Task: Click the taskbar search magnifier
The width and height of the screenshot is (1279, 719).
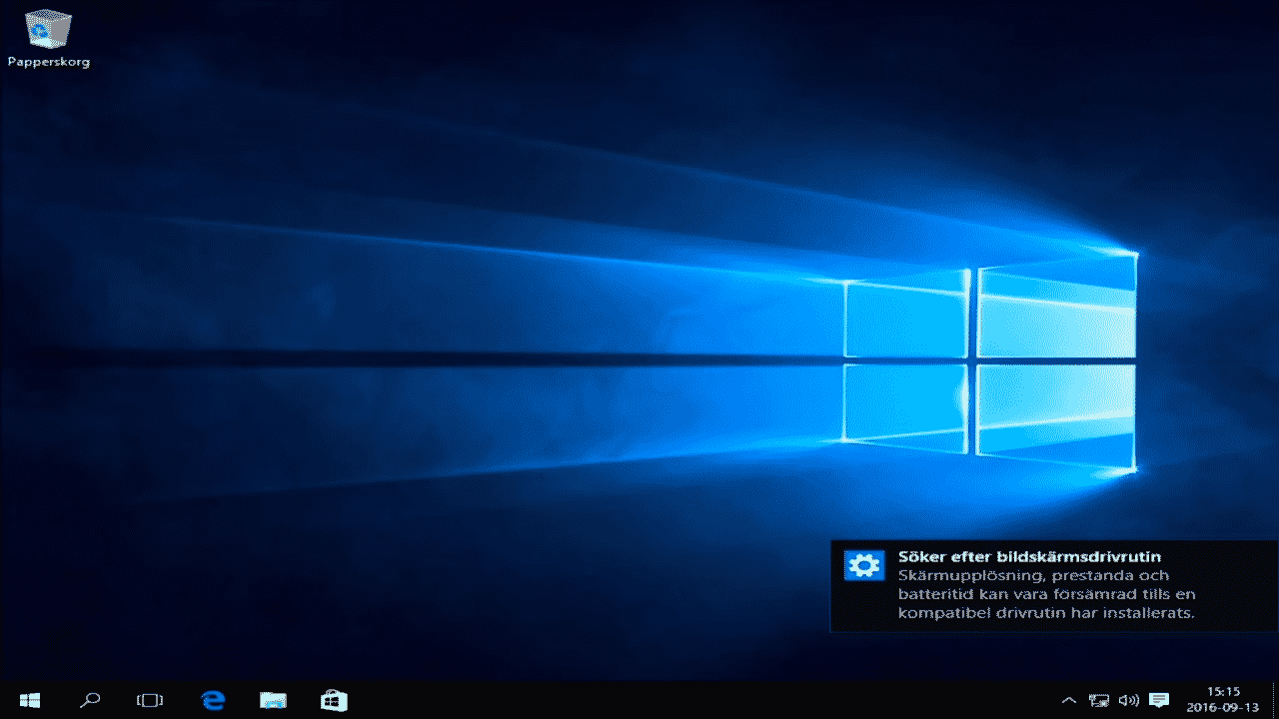Action: tap(90, 700)
